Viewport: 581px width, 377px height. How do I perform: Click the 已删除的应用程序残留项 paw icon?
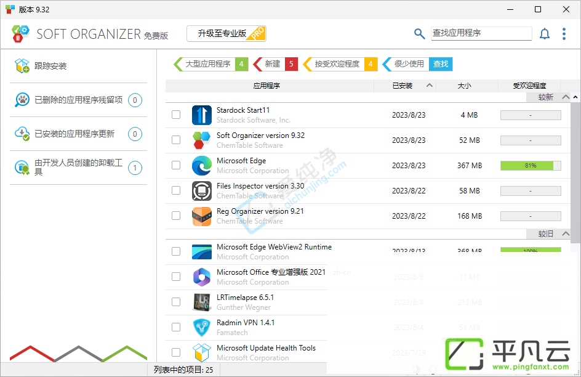[x=22, y=100]
